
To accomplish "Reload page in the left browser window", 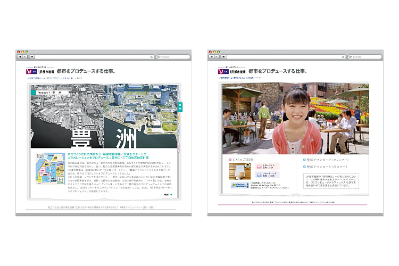I will coord(152,57).
